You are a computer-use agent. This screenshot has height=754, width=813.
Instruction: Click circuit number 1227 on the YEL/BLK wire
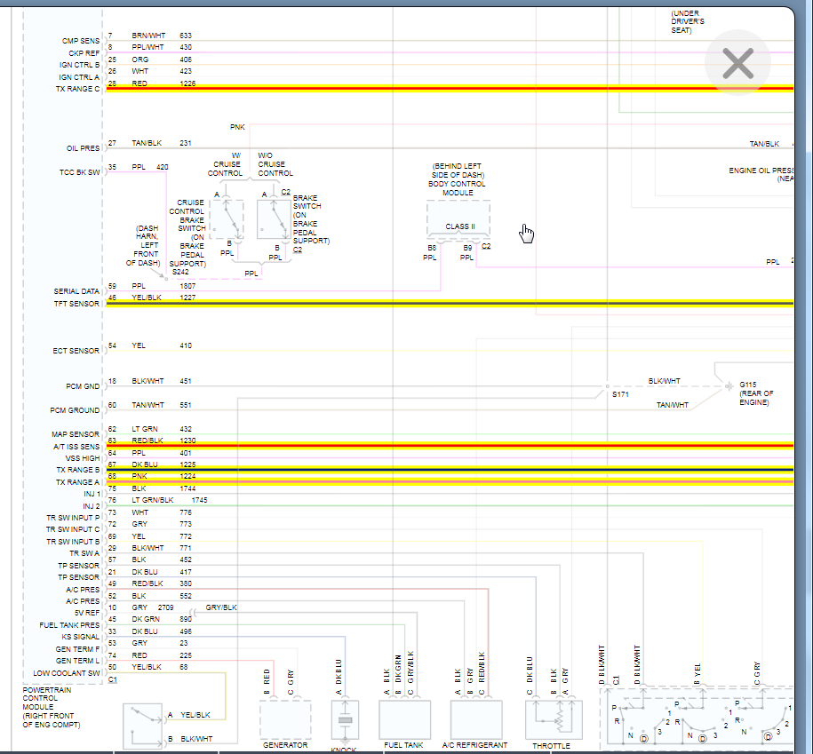tap(187, 298)
